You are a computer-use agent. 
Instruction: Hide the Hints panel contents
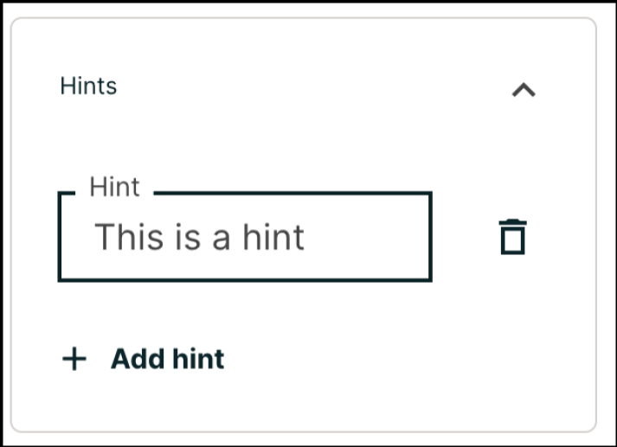point(524,89)
